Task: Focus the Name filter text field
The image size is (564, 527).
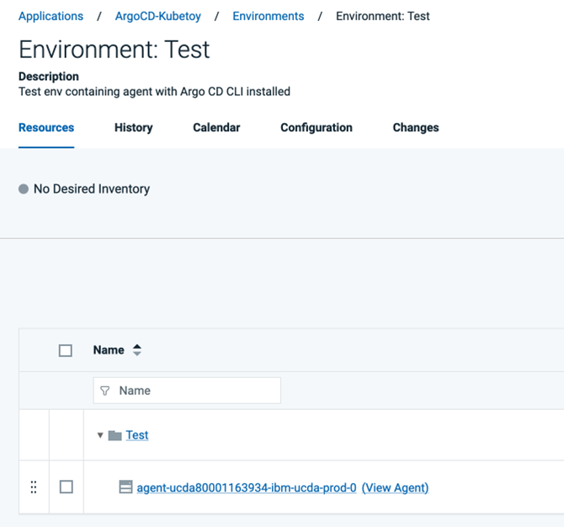Action: tap(195, 391)
